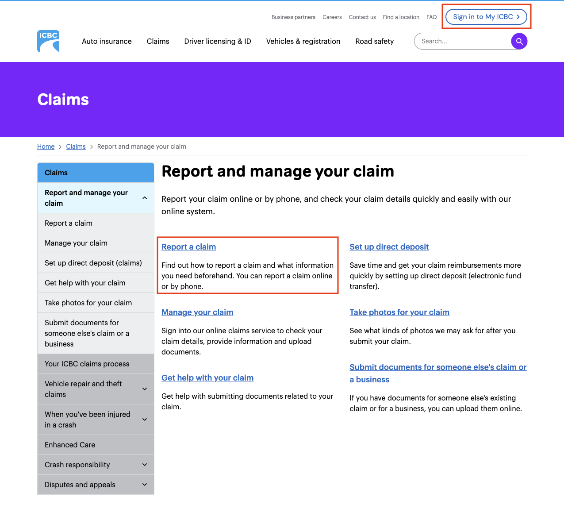Viewport: 564px width, 508px height.
Task: Expand Disputes and appeals in the sidebar
Action: 145,485
